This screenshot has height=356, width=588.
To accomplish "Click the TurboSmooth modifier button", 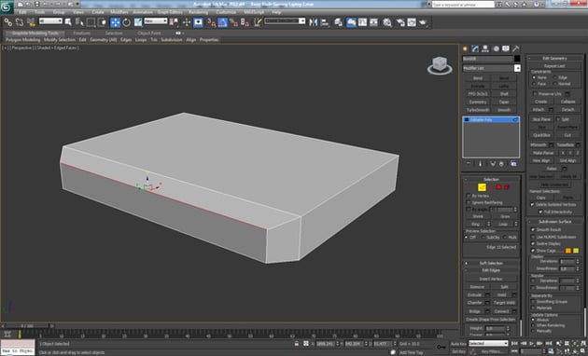I will [x=478, y=110].
